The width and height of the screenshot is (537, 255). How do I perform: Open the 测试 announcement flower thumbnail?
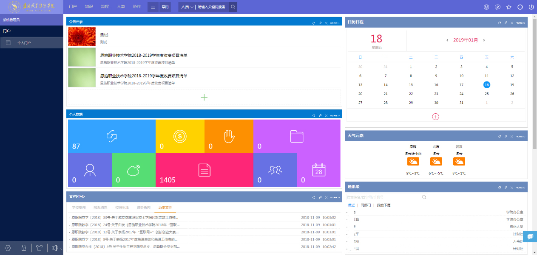click(82, 37)
